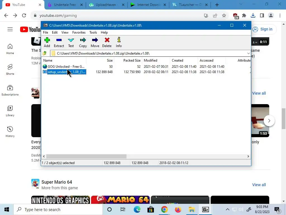Viewport: 286px width, 215px height.
Task: Open the Mario 64 video thumbnail
Action: coord(120,200)
